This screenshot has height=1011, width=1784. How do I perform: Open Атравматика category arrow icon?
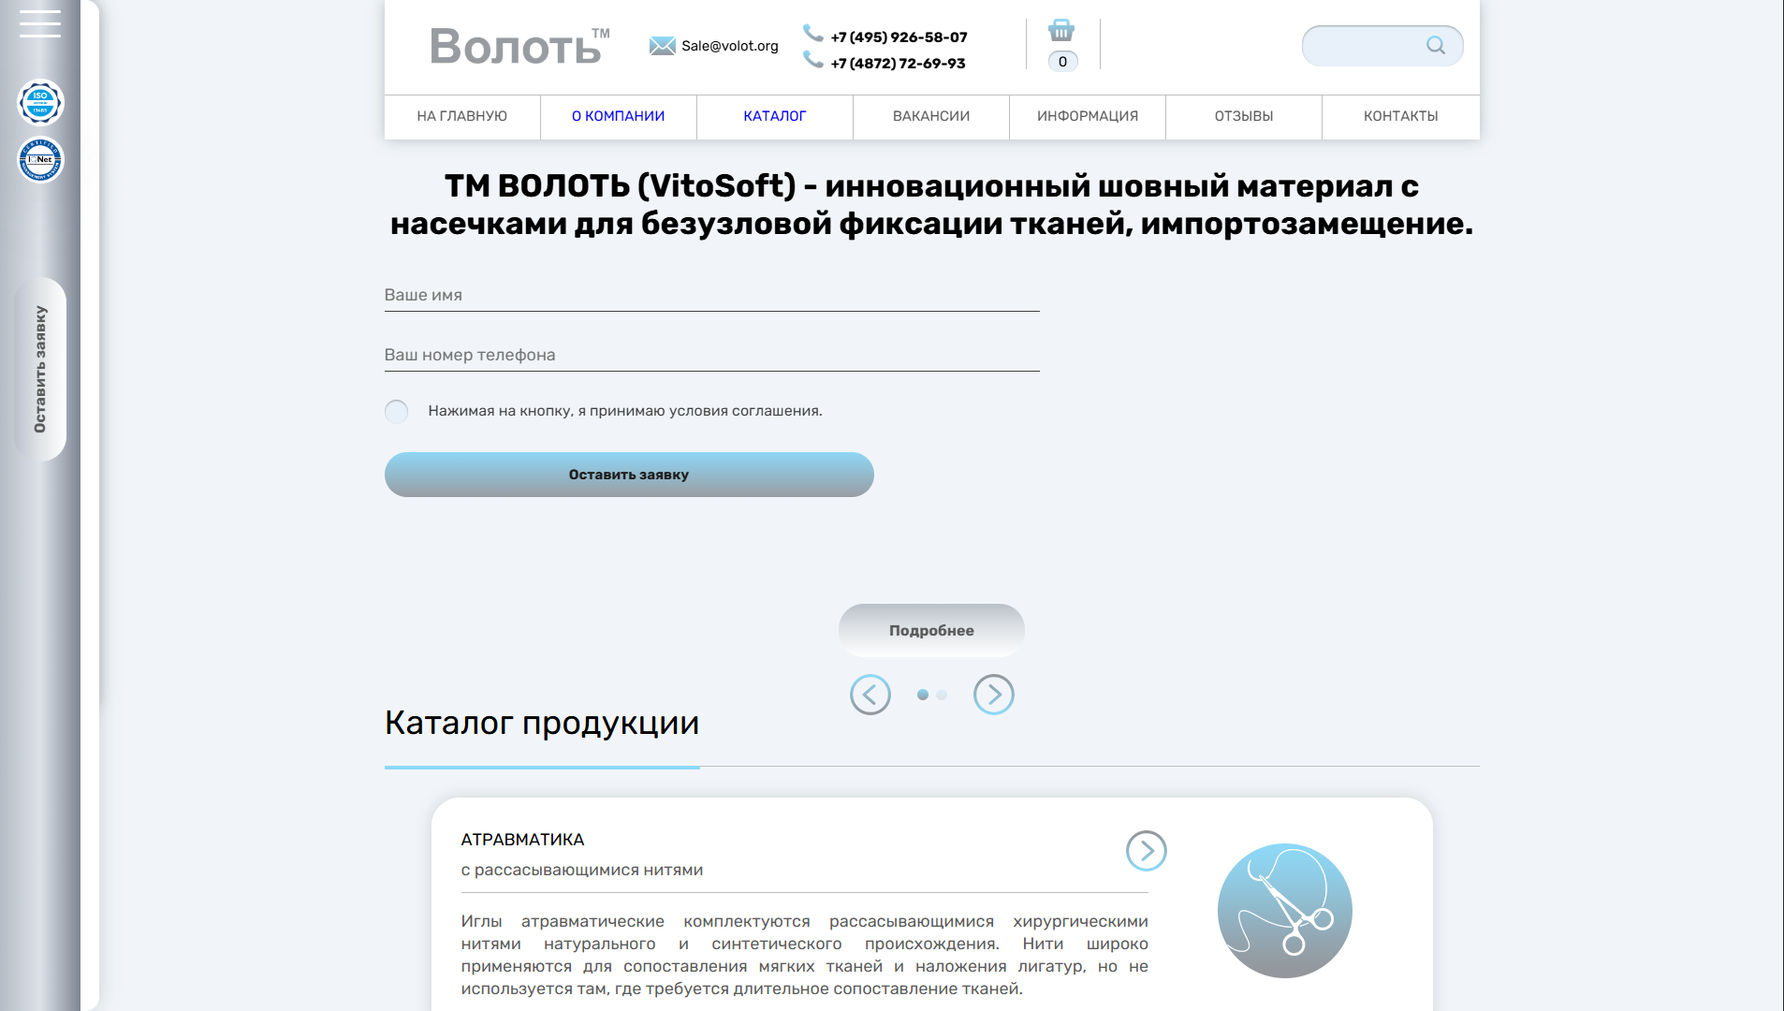[x=1146, y=851]
